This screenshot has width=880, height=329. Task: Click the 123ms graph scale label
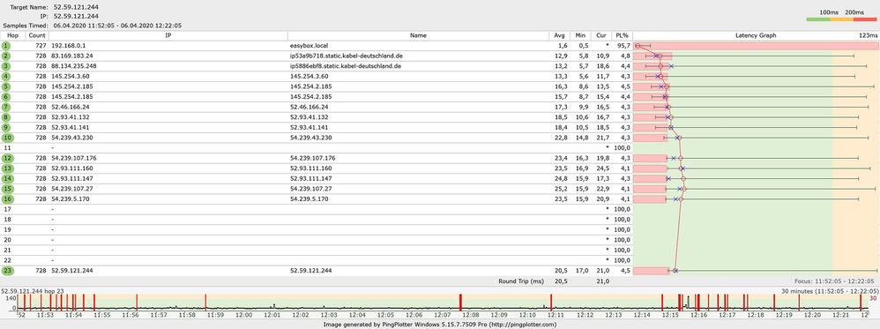pyautogui.click(x=868, y=35)
